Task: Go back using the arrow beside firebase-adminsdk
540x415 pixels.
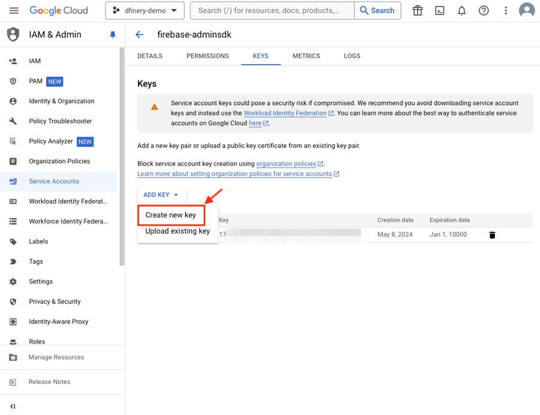Action: (139, 35)
